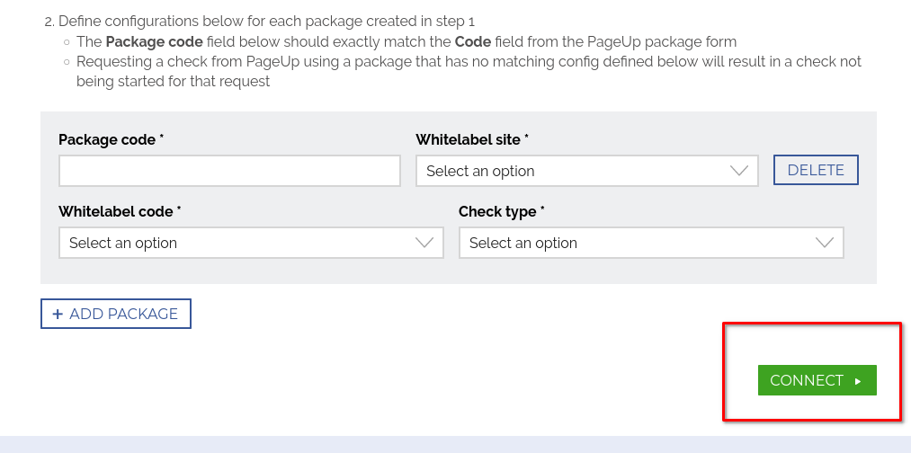Click the Whitelabel site chevron arrow

tap(739, 171)
